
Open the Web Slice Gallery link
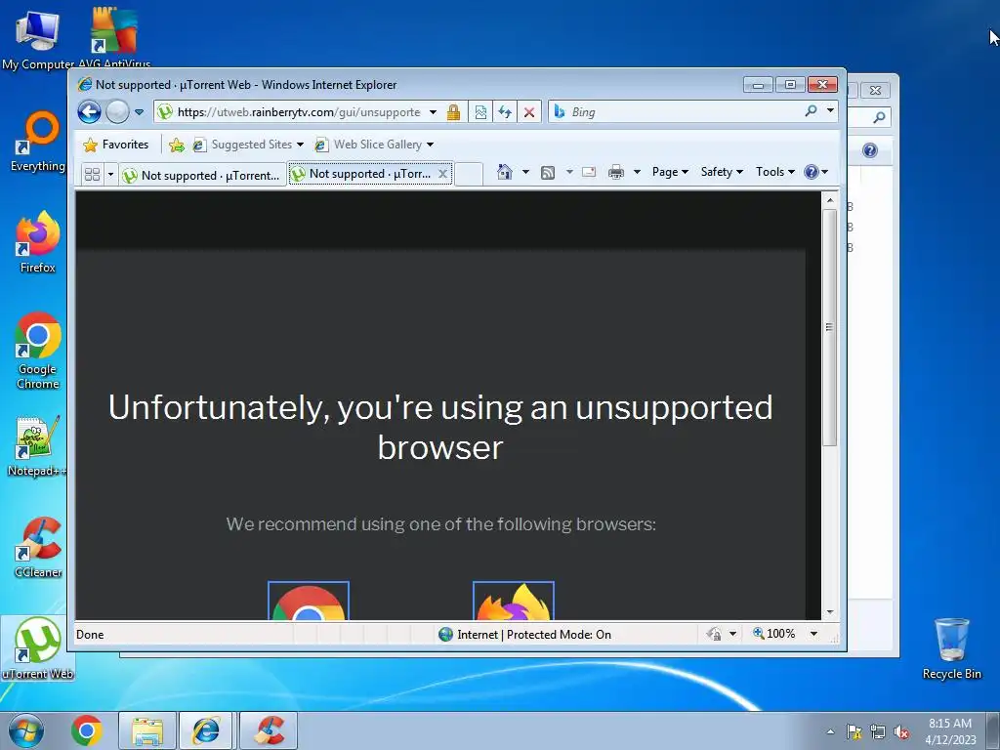374,145
